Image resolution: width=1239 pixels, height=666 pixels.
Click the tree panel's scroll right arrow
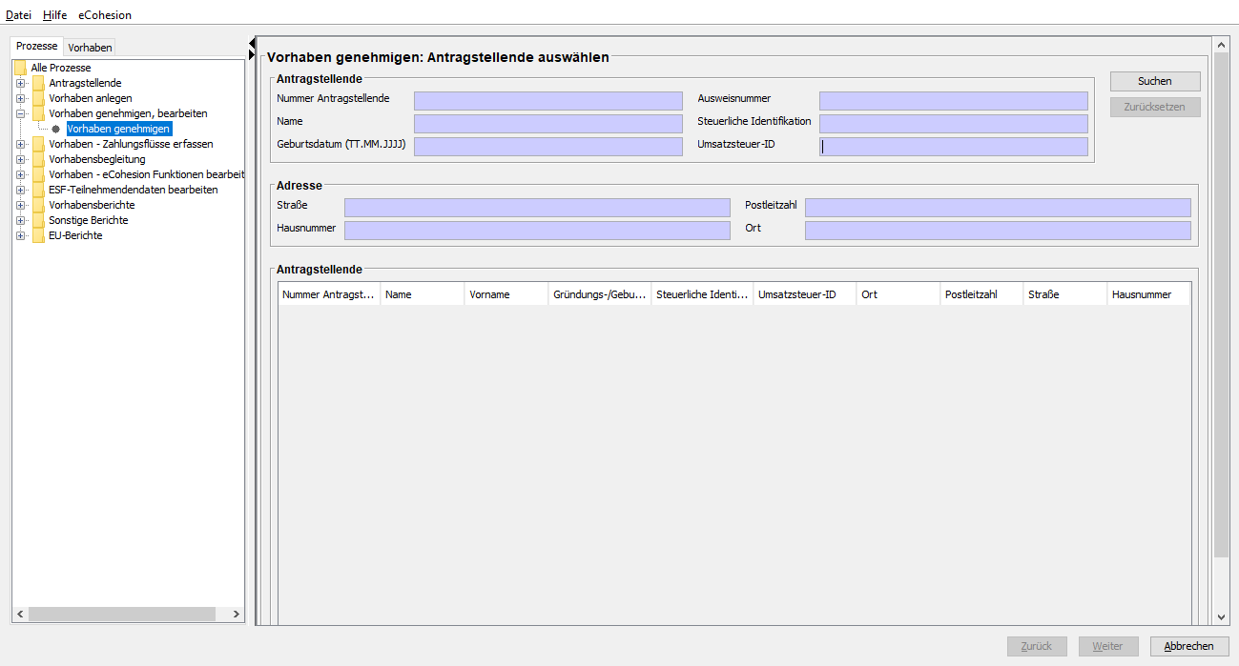(x=237, y=615)
